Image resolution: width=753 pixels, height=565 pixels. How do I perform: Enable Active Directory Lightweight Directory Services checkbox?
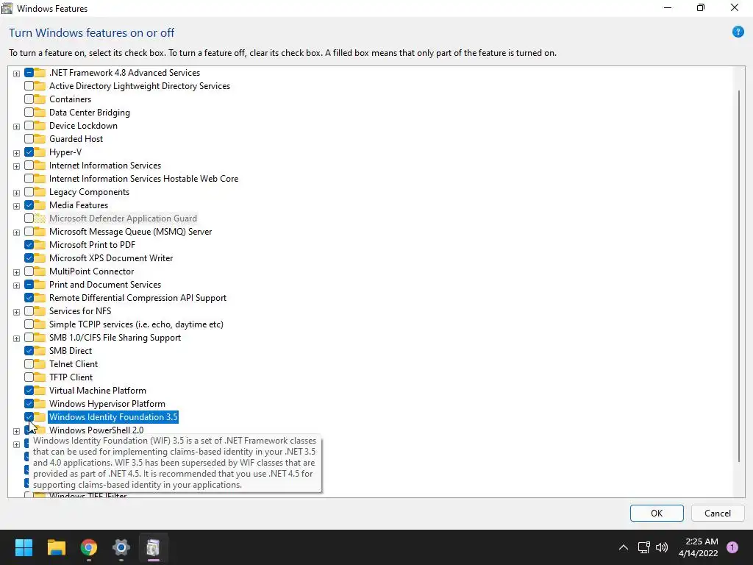click(x=29, y=86)
